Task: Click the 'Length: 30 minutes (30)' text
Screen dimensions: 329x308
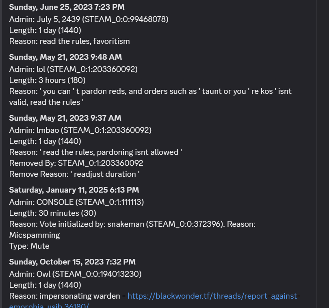Action: pos(53,213)
